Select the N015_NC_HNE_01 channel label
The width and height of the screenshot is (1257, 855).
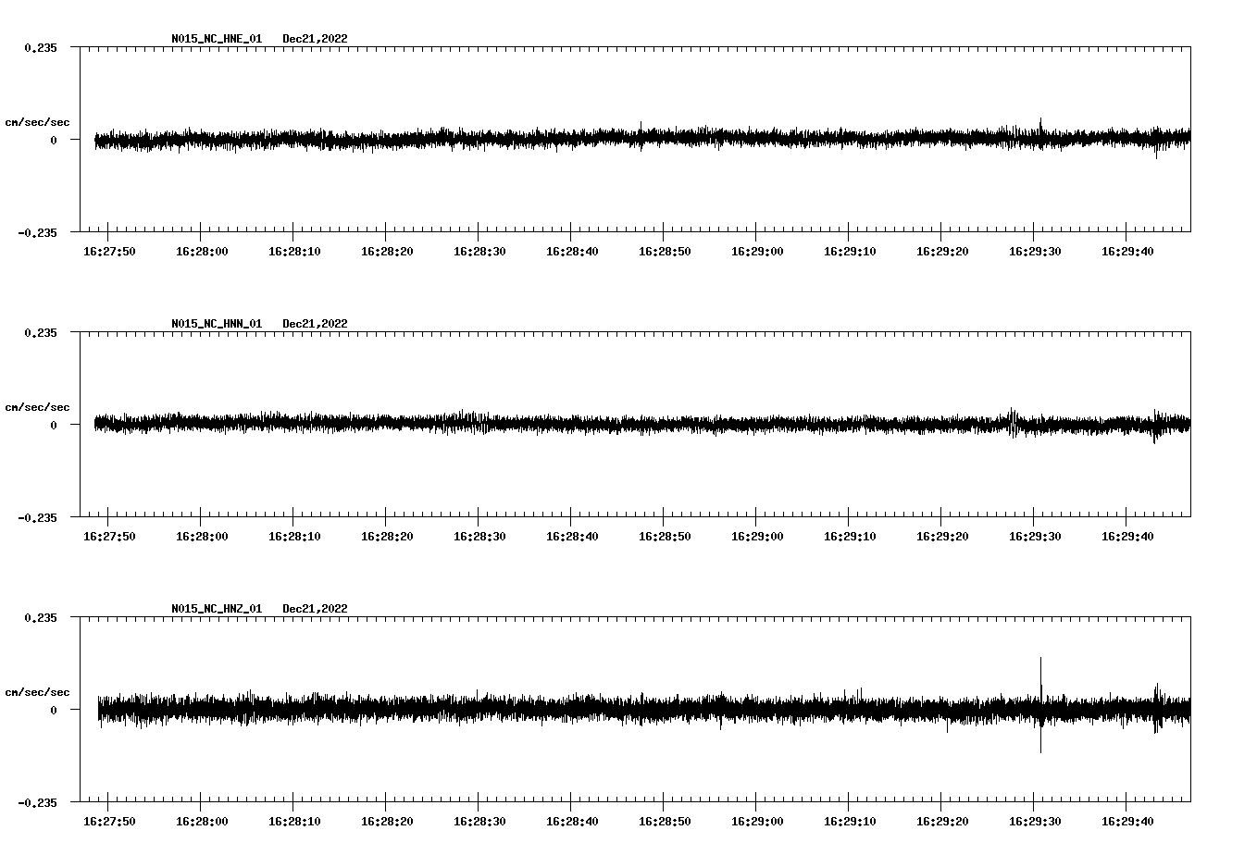pos(216,38)
